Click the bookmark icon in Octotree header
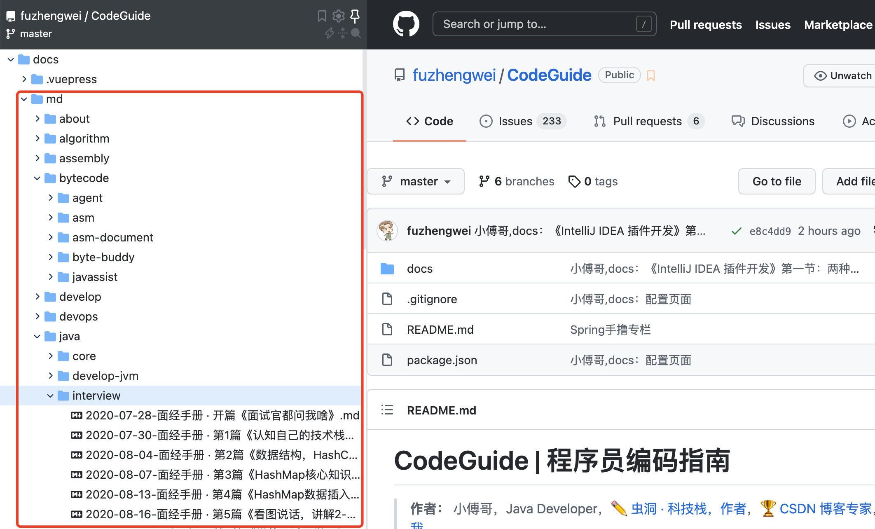The height and width of the screenshot is (529, 875). 322,16
